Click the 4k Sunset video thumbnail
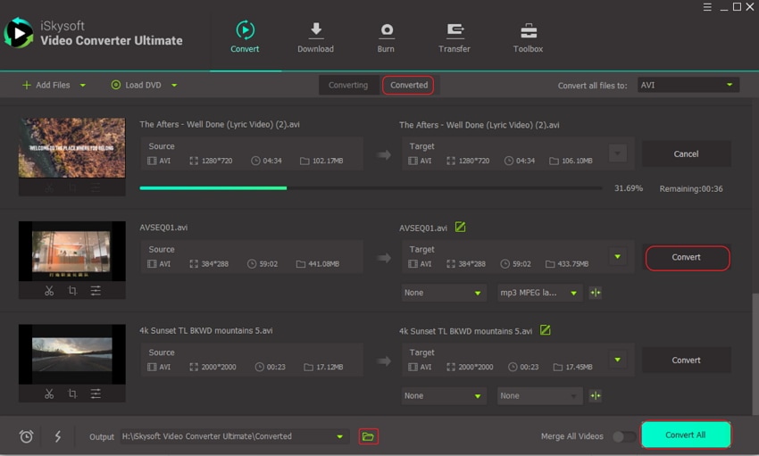Screen dimensions: 759x456 (x=72, y=354)
